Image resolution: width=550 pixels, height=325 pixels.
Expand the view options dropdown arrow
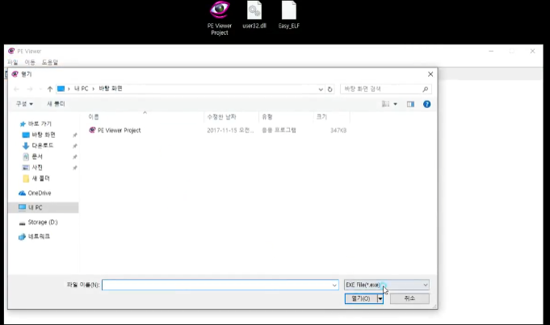tap(396, 104)
